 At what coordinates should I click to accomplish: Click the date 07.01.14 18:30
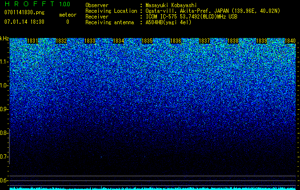[24, 22]
